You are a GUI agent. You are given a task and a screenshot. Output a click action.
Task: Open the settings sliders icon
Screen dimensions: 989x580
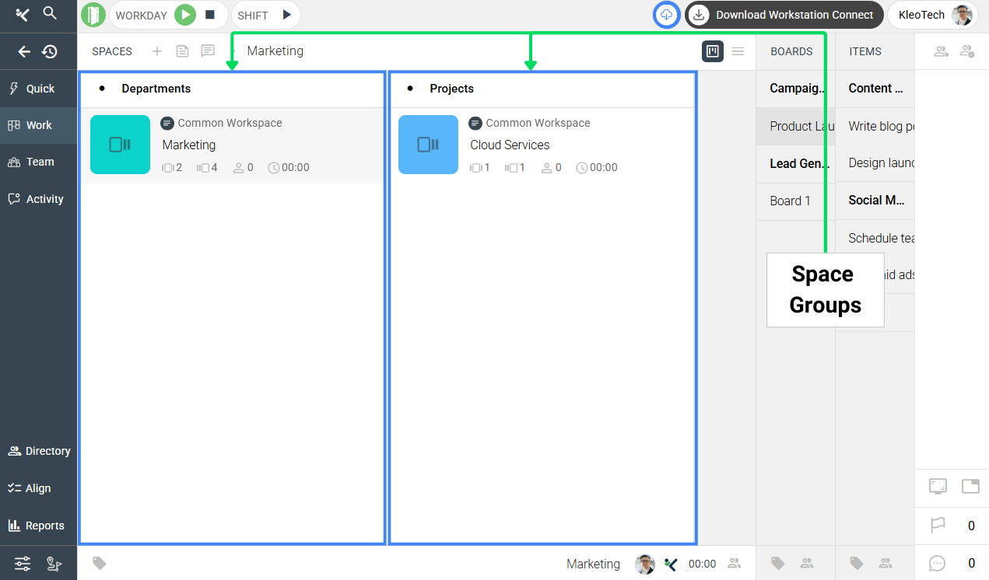tap(23, 564)
